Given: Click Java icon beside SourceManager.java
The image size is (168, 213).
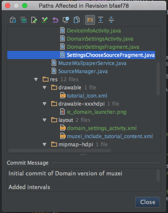Looking at the screenshot, I should 54,71.
